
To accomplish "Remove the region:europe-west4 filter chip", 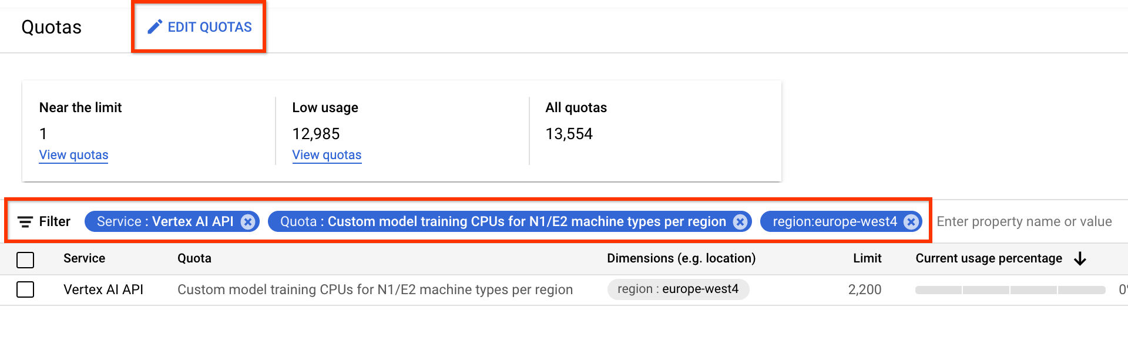I will click(911, 222).
